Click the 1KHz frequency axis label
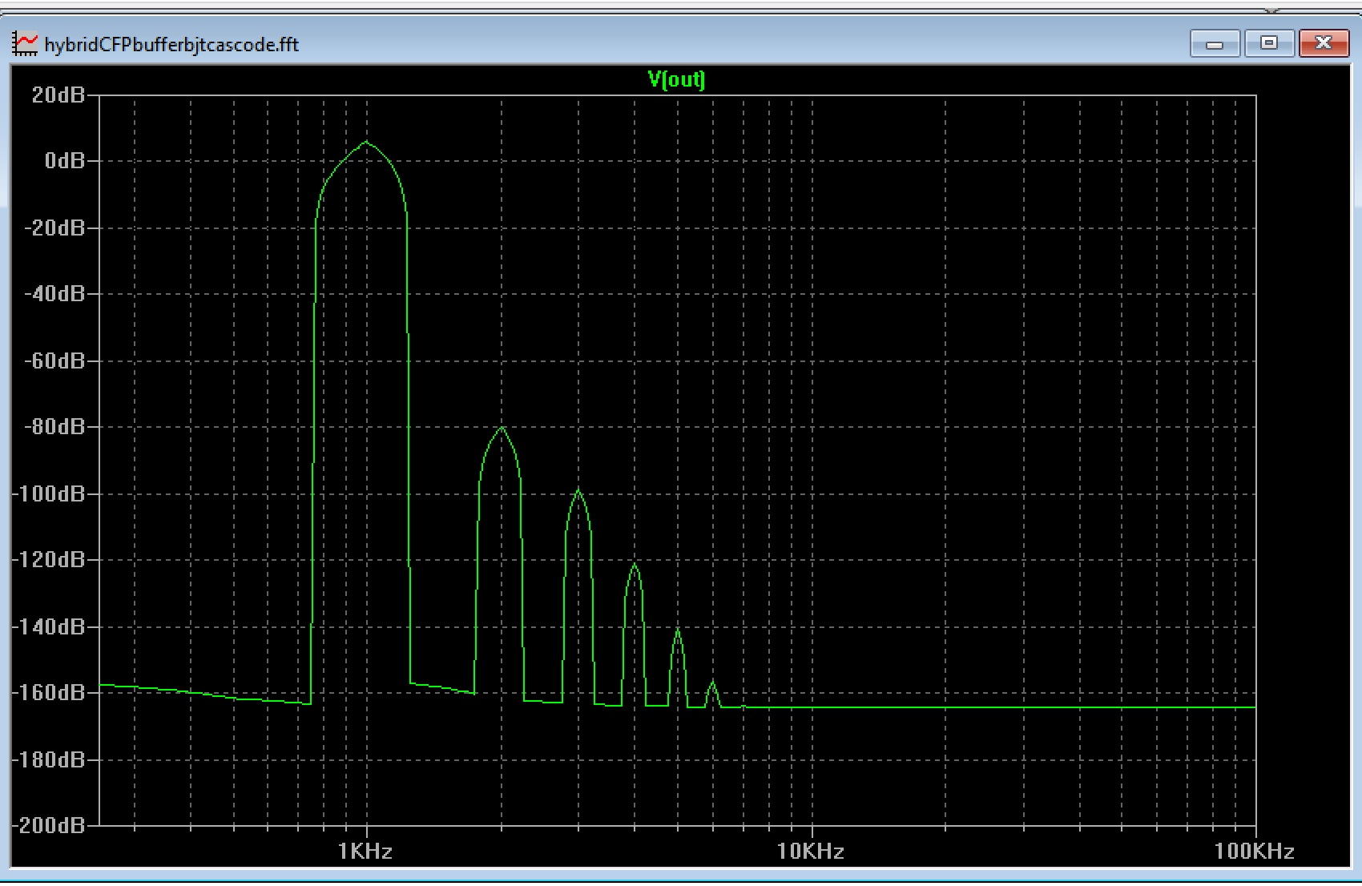 (x=365, y=851)
